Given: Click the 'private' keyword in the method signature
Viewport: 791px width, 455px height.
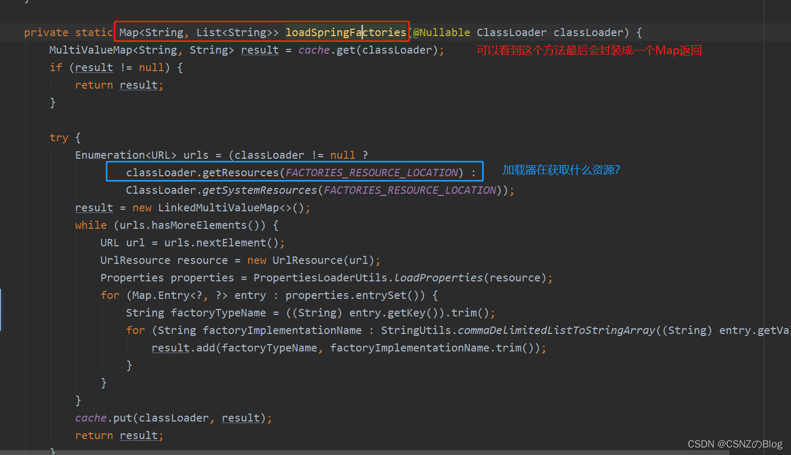Looking at the screenshot, I should (x=46, y=32).
